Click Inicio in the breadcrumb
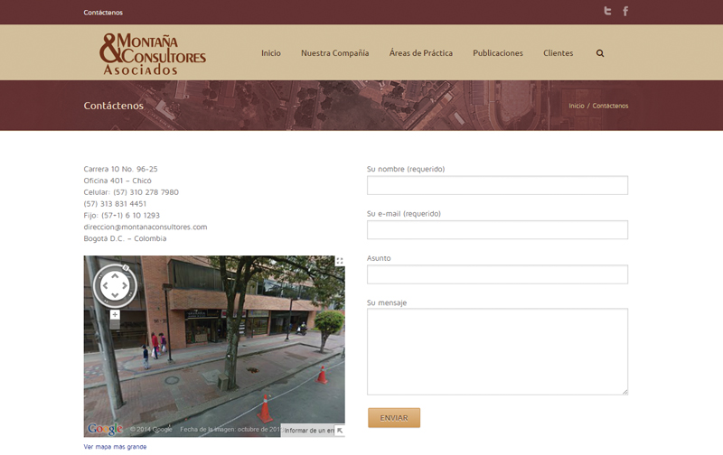Screen dimensions: 723x455 click(576, 106)
